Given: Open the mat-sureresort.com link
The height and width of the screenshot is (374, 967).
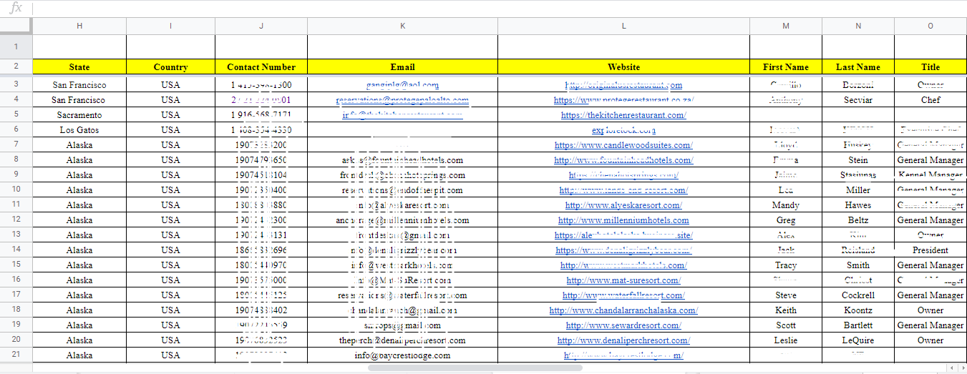Looking at the screenshot, I should 623,280.
